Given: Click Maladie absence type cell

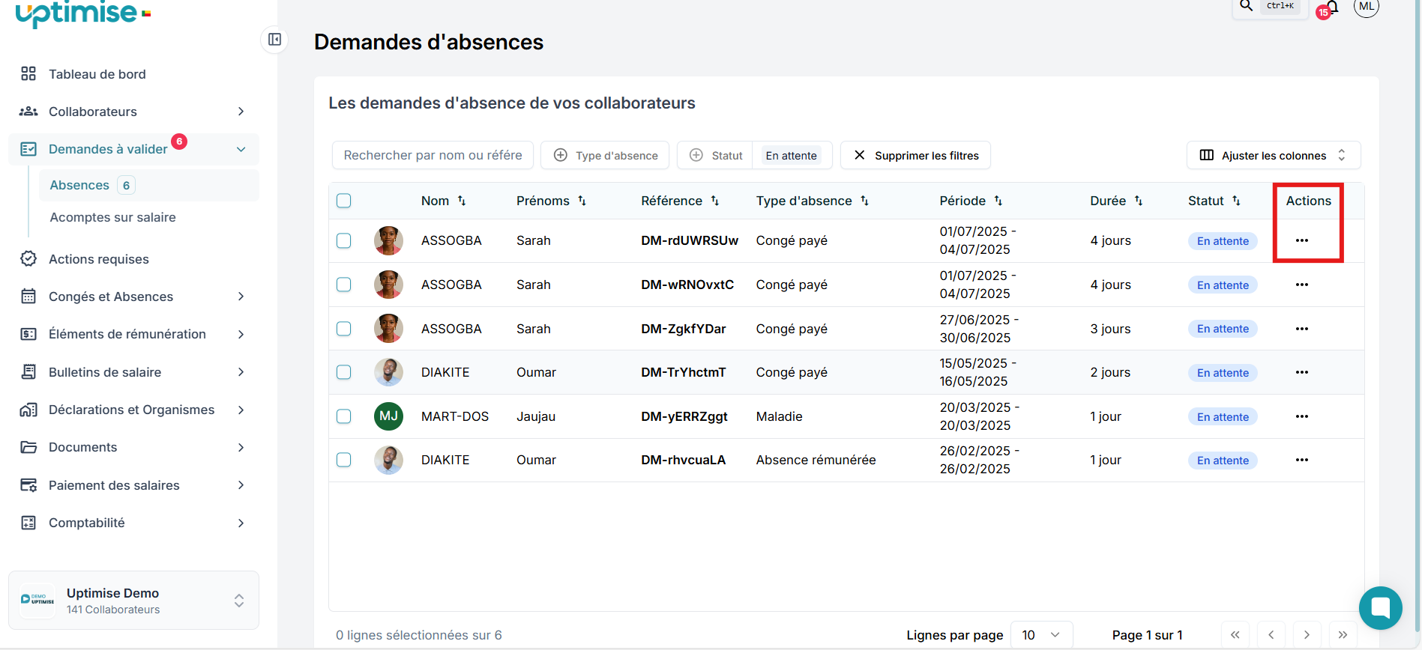Looking at the screenshot, I should (x=779, y=416).
